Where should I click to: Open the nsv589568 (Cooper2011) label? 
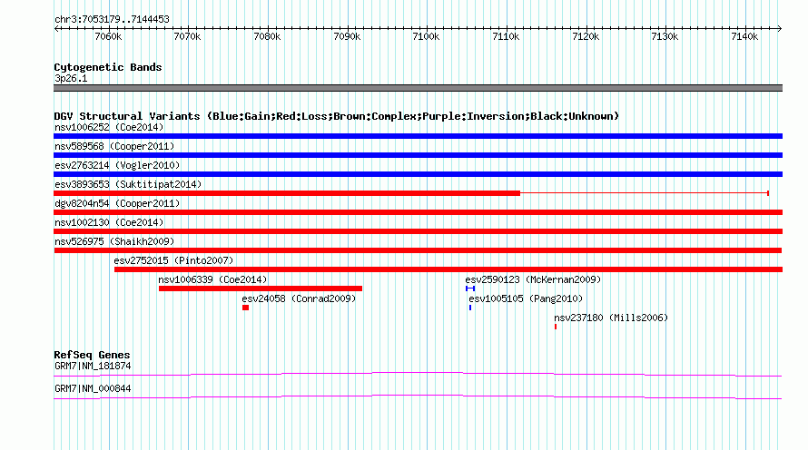(114, 146)
